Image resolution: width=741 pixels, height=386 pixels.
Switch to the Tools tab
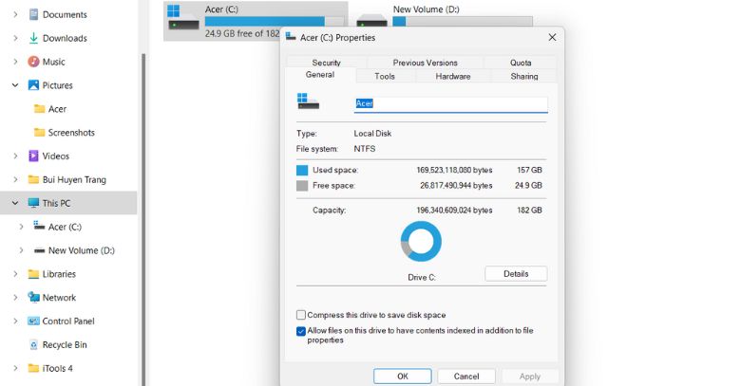click(385, 76)
